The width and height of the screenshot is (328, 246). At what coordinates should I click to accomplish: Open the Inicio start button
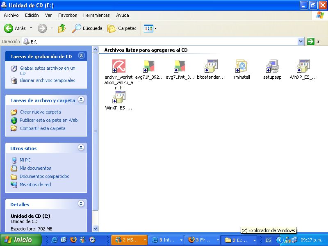pyautogui.click(x=21, y=240)
